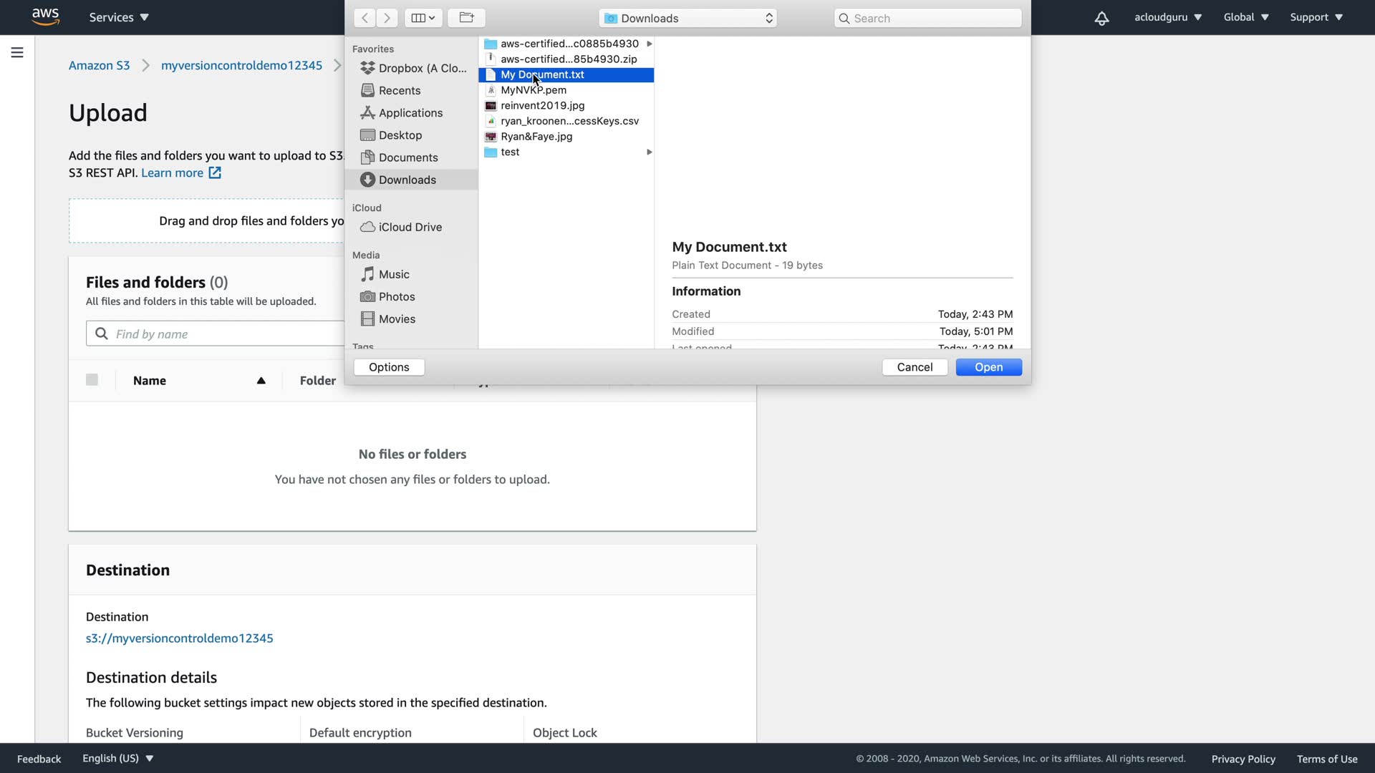The height and width of the screenshot is (773, 1375).
Task: Click the new folder toolbar icon
Action: coord(466,17)
